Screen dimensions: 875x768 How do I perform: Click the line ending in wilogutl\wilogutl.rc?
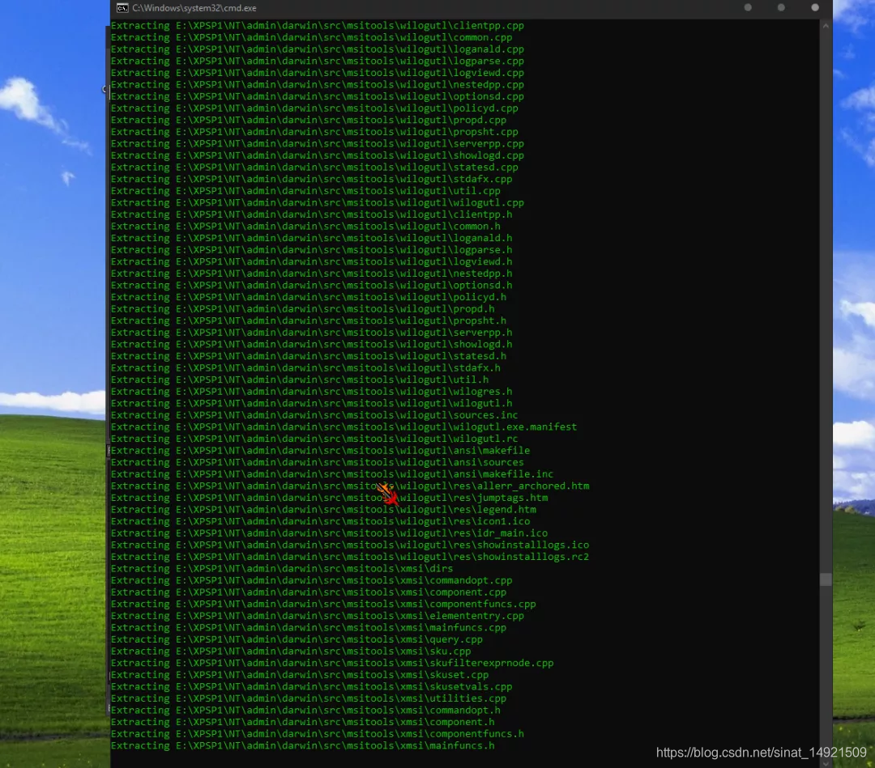314,439
